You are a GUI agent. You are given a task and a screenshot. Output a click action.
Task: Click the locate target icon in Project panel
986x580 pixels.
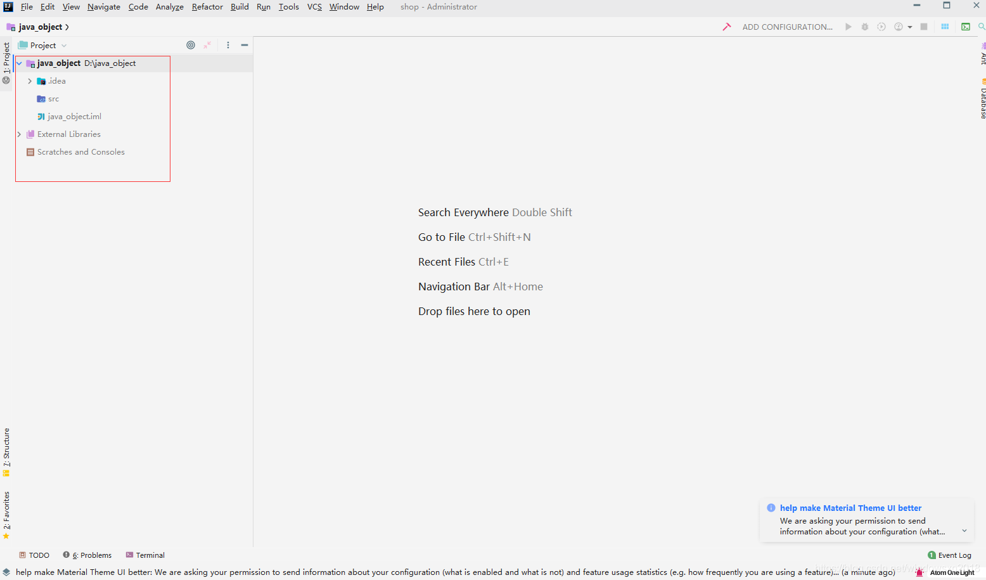(x=191, y=45)
